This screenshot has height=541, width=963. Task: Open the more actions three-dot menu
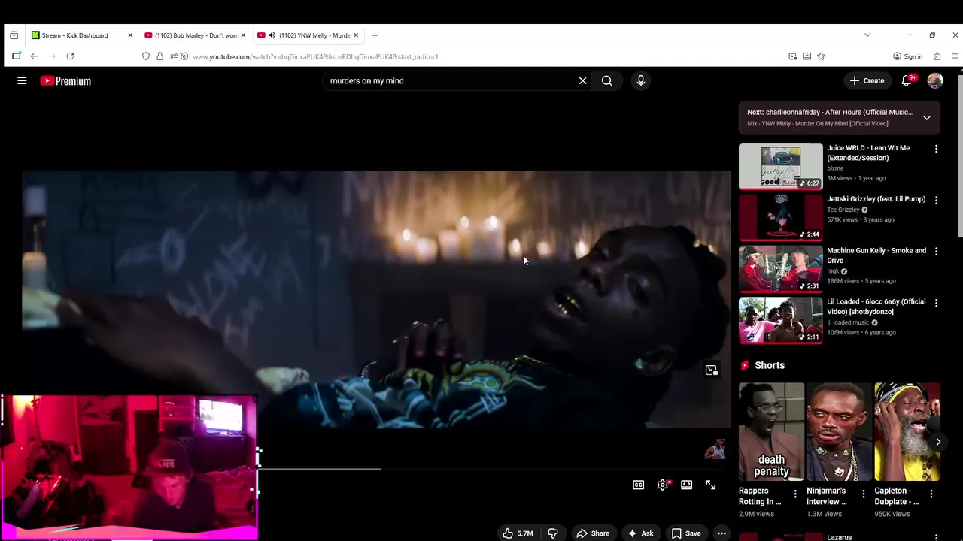click(x=721, y=533)
